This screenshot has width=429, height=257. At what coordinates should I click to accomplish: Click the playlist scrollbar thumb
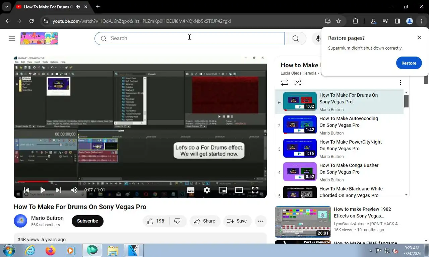(x=406, y=101)
